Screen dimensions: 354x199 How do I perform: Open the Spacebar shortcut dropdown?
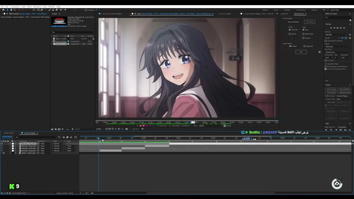(x=336, y=35)
